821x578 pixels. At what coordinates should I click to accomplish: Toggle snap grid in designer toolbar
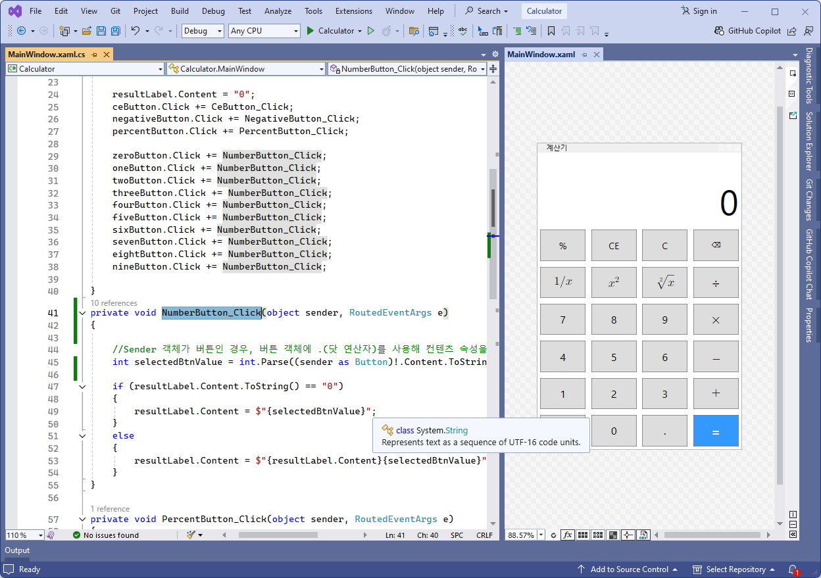583,535
